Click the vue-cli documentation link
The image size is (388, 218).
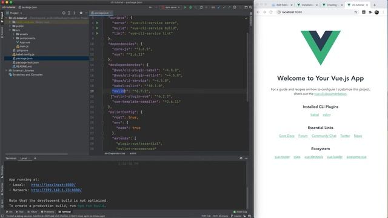pos(330,94)
